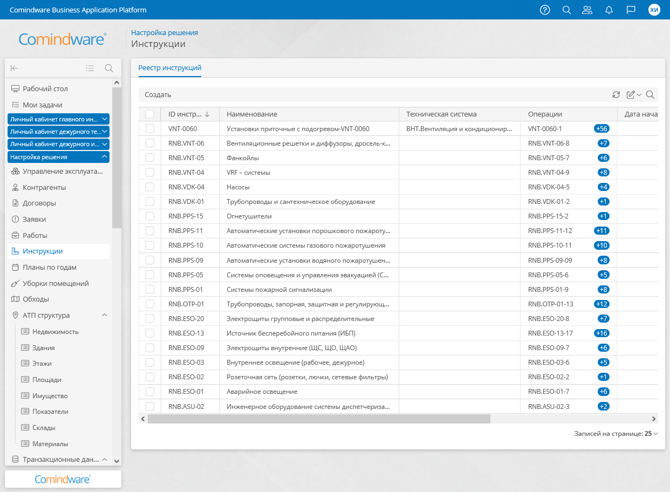The image size is (670, 492).
Task: Click the Создать button
Action: point(158,95)
